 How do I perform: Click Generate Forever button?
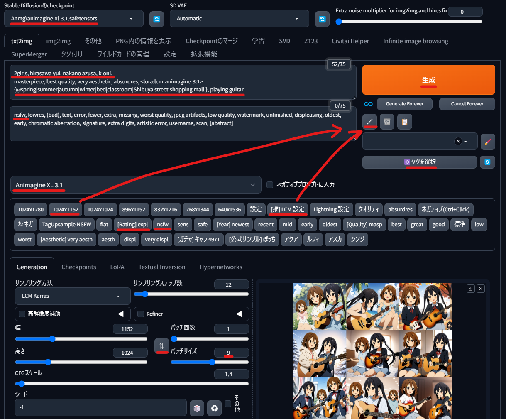point(405,104)
